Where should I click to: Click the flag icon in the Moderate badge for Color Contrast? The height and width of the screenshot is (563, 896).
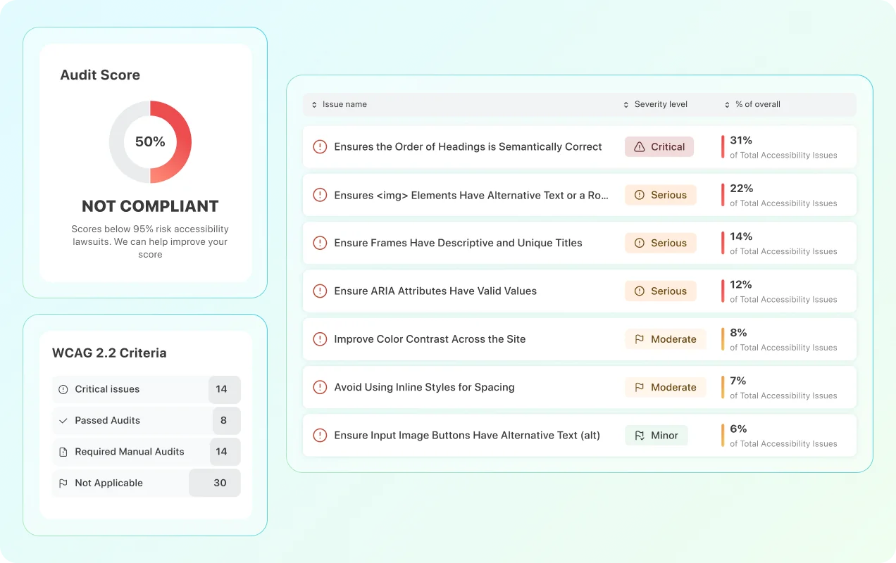point(640,339)
